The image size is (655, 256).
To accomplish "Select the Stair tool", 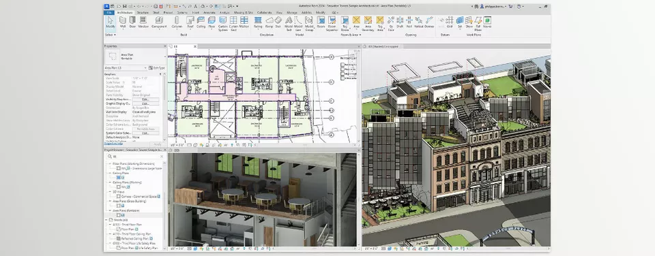I will point(278,22).
